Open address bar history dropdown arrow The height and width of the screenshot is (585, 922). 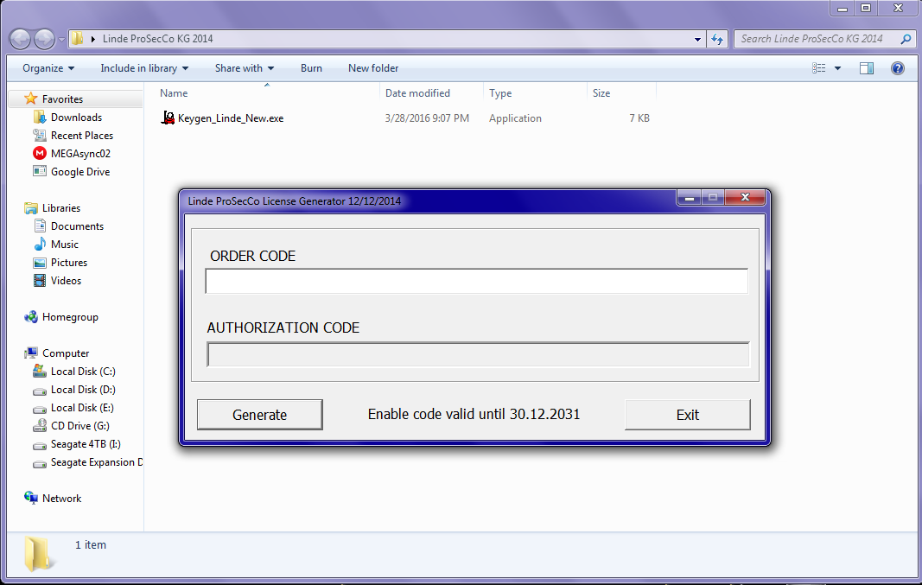(697, 39)
